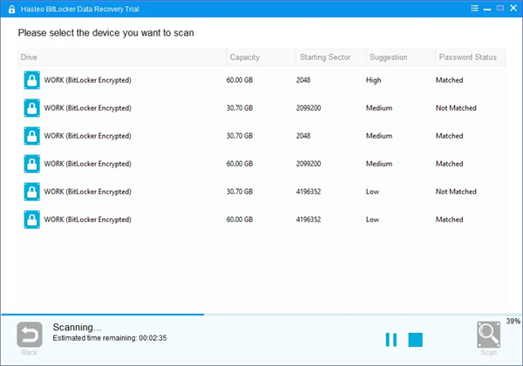Image resolution: width=523 pixels, height=366 pixels.
Task: Click lock icon of 30.70 GB sector 2048 drive
Action: 32,136
